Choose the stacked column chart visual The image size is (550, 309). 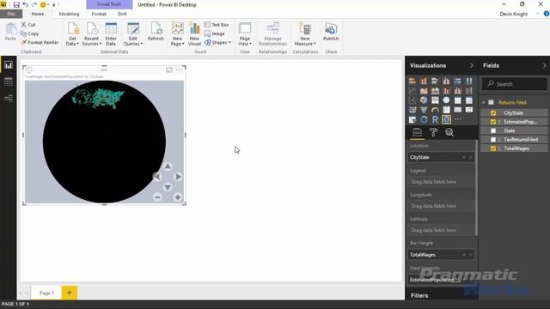point(424,82)
